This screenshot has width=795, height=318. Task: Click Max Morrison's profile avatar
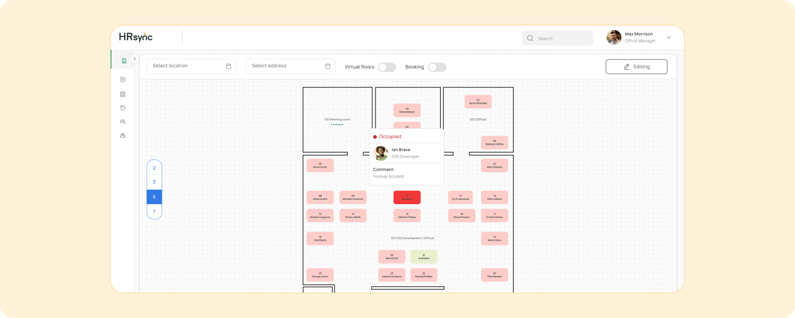click(614, 38)
